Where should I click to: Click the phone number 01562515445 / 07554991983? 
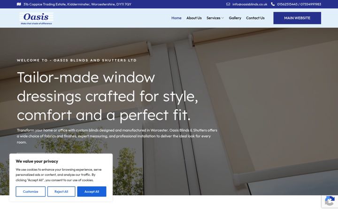(x=299, y=4)
